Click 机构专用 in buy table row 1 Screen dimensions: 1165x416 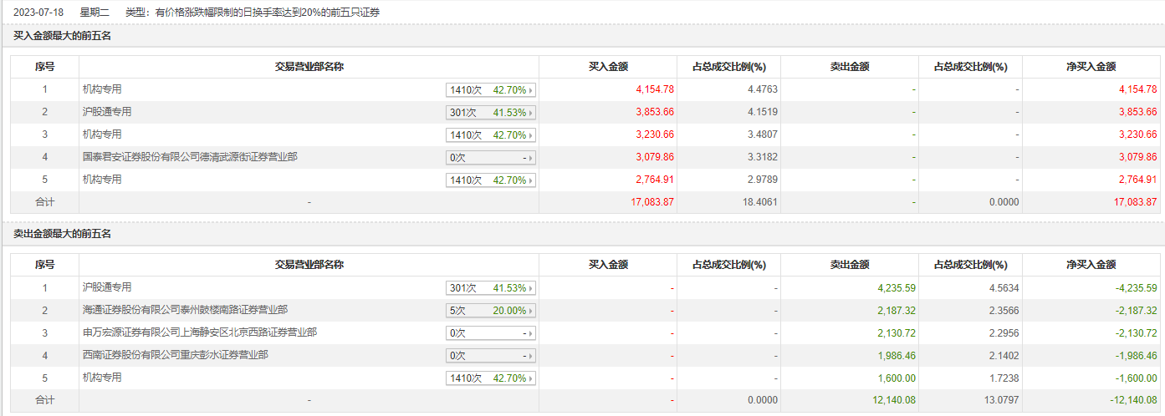click(101, 89)
